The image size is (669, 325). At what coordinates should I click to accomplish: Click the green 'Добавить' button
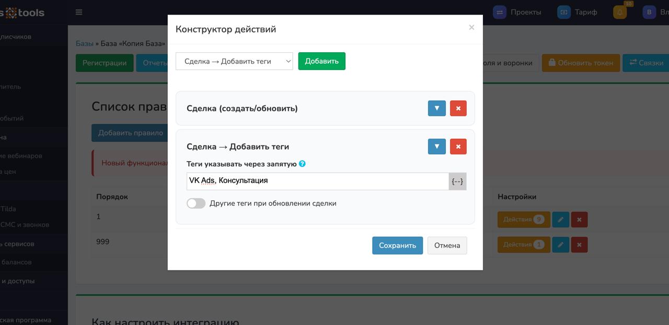pyautogui.click(x=321, y=61)
